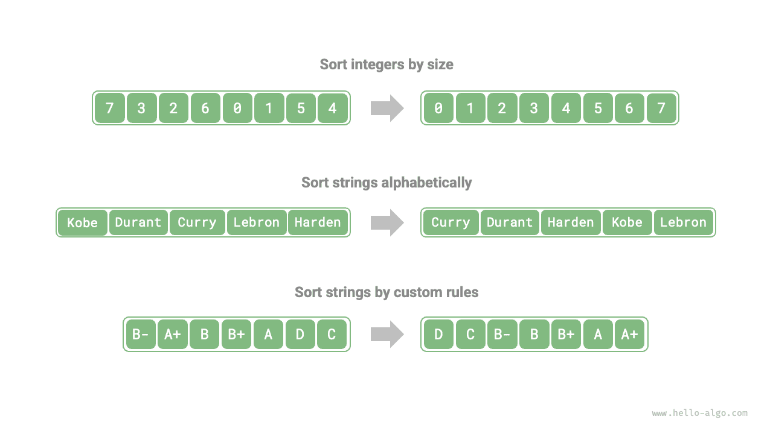Click the Lebron cell in the sorted names

pos(683,222)
